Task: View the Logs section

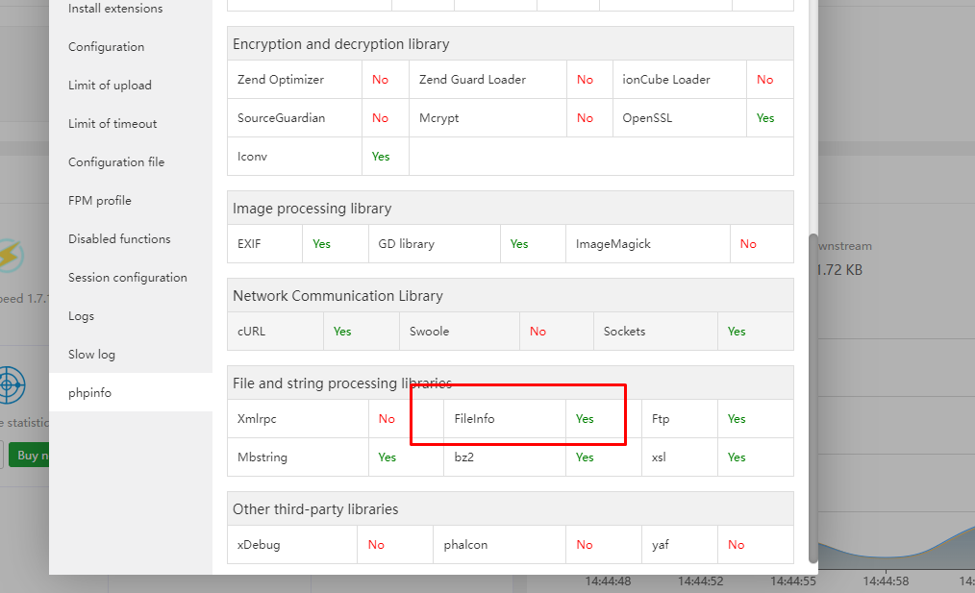Action: 82,316
